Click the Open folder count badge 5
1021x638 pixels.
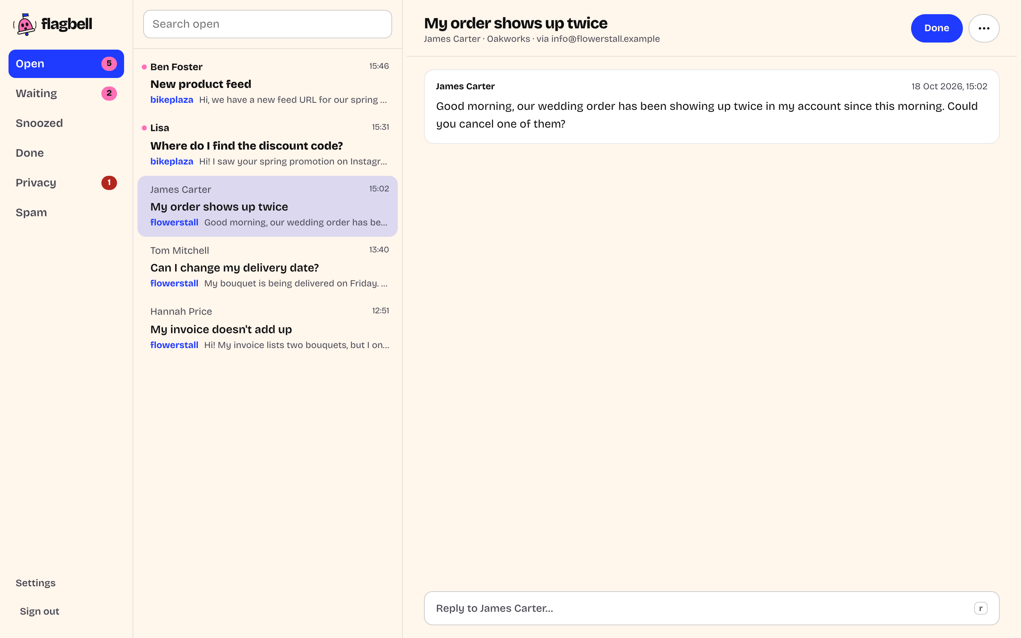pyautogui.click(x=109, y=64)
